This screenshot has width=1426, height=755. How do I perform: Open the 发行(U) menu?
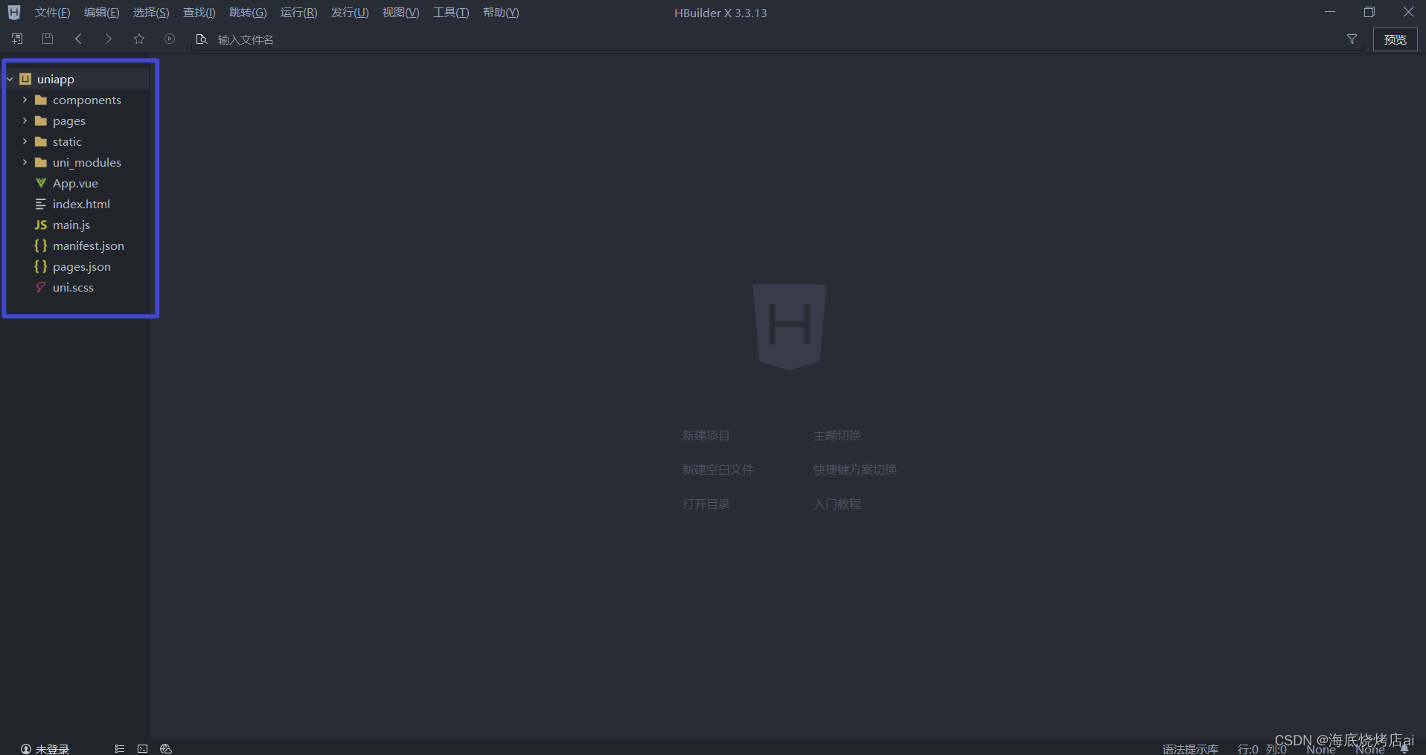coord(350,13)
